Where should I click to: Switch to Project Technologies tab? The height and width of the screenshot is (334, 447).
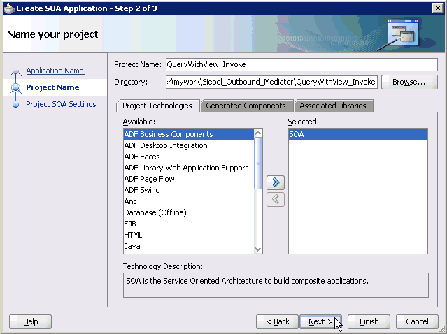point(157,106)
